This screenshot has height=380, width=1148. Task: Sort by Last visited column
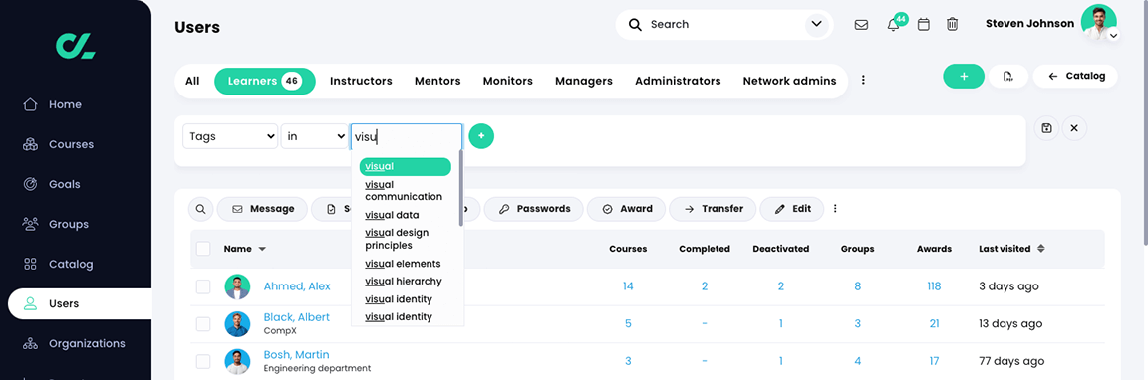pyautogui.click(x=1011, y=249)
